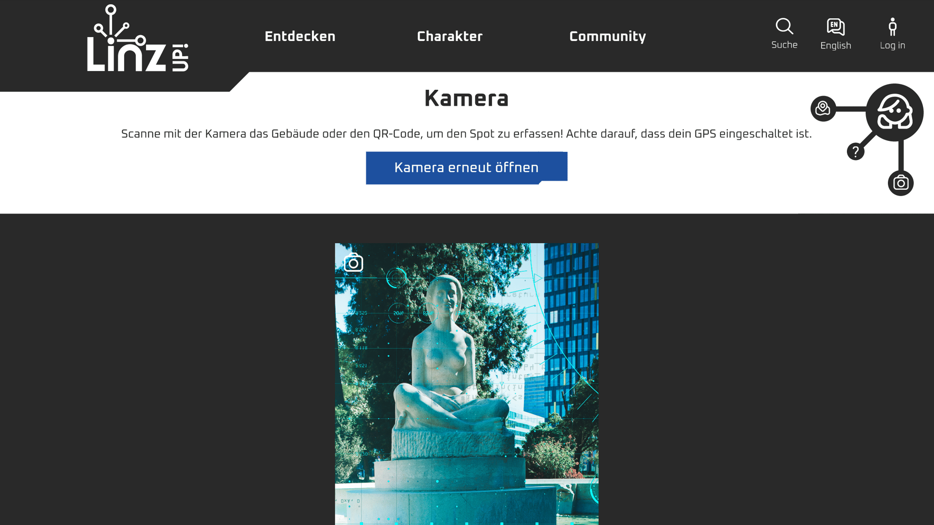Click the 'Kamera erneut öffnen' button
The width and height of the screenshot is (934, 525).
coord(467,168)
